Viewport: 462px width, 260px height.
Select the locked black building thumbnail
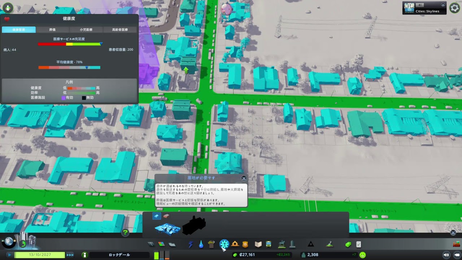pos(194,226)
